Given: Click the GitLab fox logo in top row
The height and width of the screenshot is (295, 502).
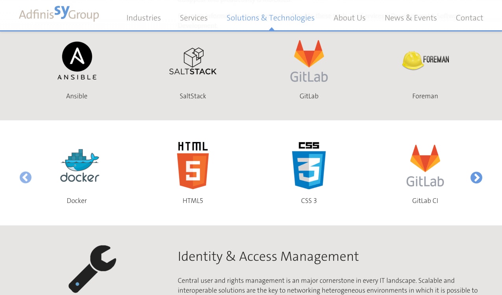Looking at the screenshot, I should pyautogui.click(x=309, y=61).
